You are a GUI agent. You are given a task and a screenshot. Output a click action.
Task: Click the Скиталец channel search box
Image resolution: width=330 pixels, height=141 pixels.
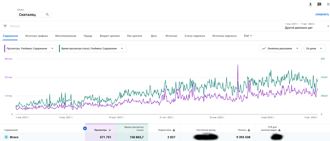click(x=34, y=15)
